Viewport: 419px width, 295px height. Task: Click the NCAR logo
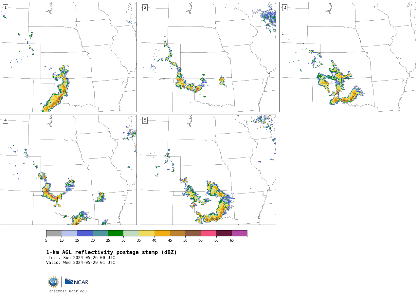point(77,282)
